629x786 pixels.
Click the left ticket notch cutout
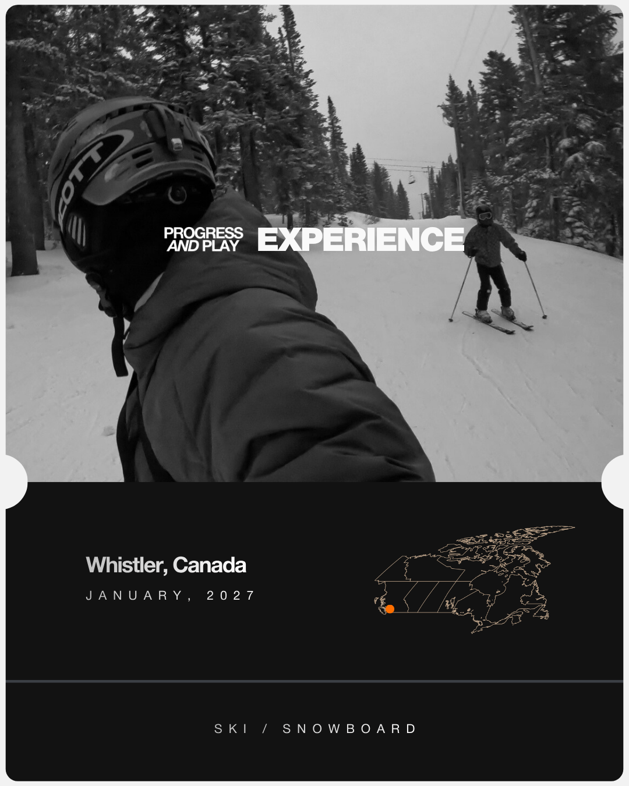(16, 482)
